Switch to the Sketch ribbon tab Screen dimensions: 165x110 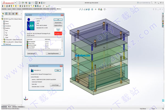click(x=14, y=9)
